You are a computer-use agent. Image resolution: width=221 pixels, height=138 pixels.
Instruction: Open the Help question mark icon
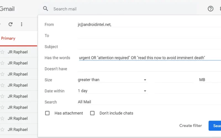211,9
